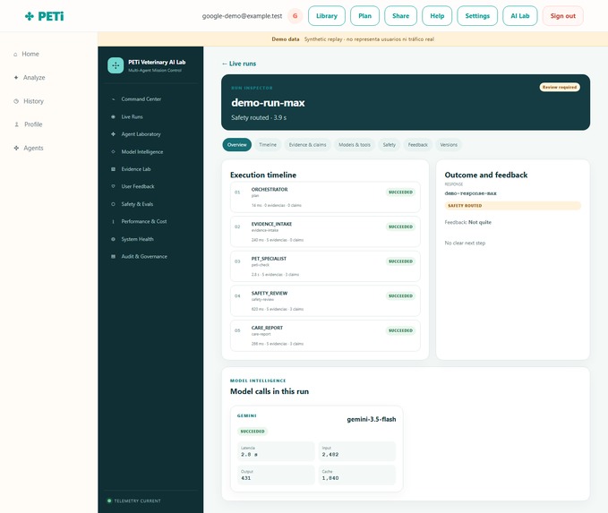Screen dimensions: 608x513
Task: Select the CARE_REPORT timeline step
Action: click(325, 336)
